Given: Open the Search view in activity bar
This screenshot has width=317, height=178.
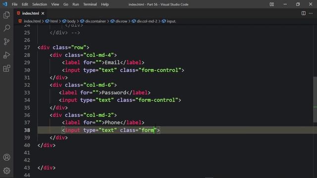Looking at the screenshot, I should [x=6, y=28].
